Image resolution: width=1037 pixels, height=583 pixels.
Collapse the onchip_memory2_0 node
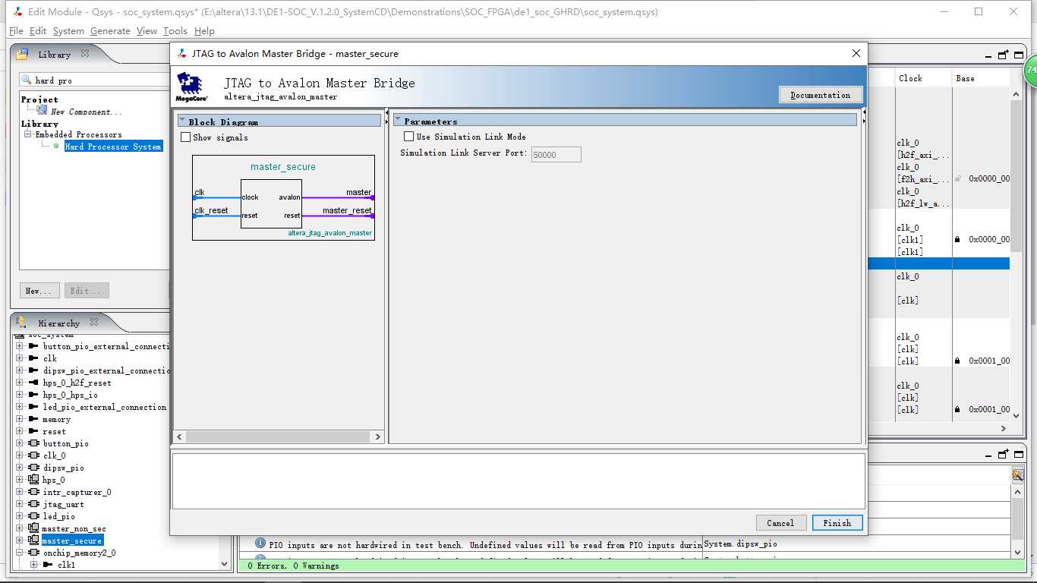point(20,553)
